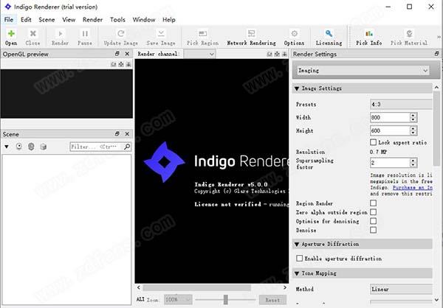Screen dimensions: 443x308
Task: Open the Tools menu
Action: point(117,20)
